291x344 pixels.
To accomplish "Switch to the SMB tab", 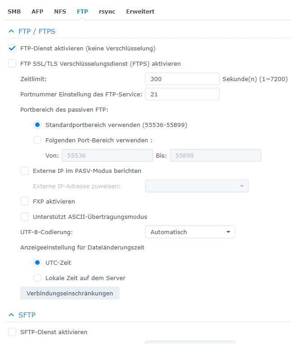I will [14, 11].
